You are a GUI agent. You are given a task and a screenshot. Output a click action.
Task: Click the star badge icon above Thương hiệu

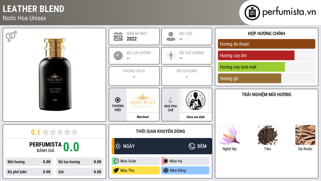coord(118,100)
